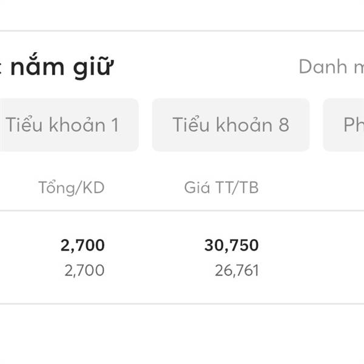Click the bold 2,700 total quantity
364x364 pixels.
[83, 245]
